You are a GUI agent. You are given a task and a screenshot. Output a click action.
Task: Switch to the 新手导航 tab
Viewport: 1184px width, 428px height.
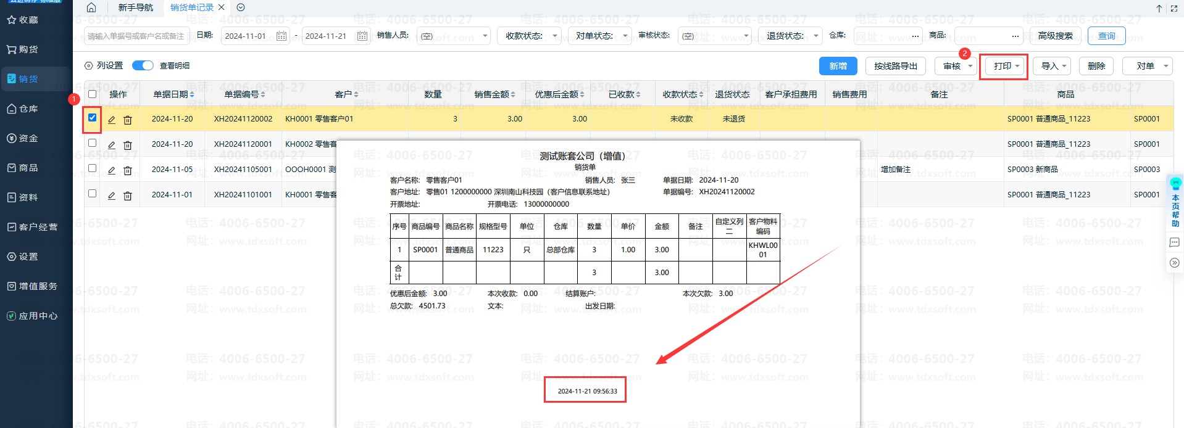[x=136, y=7]
